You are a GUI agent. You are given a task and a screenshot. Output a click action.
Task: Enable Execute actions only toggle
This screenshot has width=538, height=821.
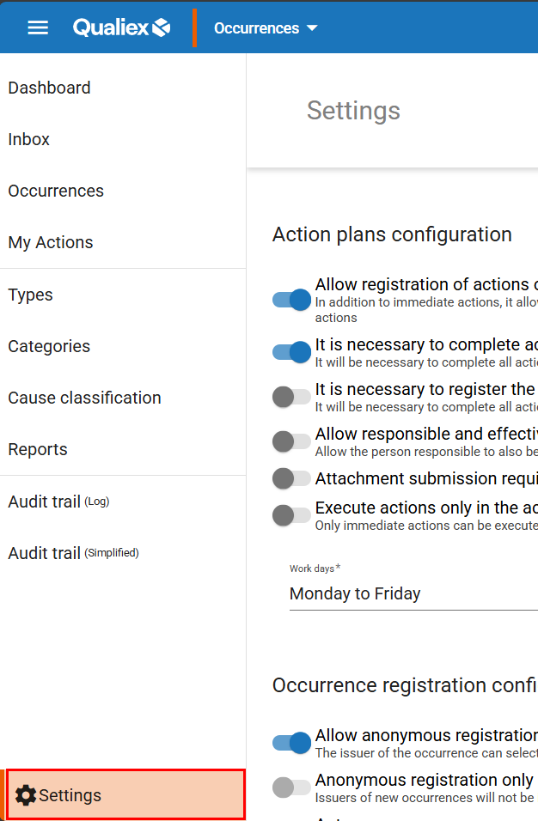291,515
